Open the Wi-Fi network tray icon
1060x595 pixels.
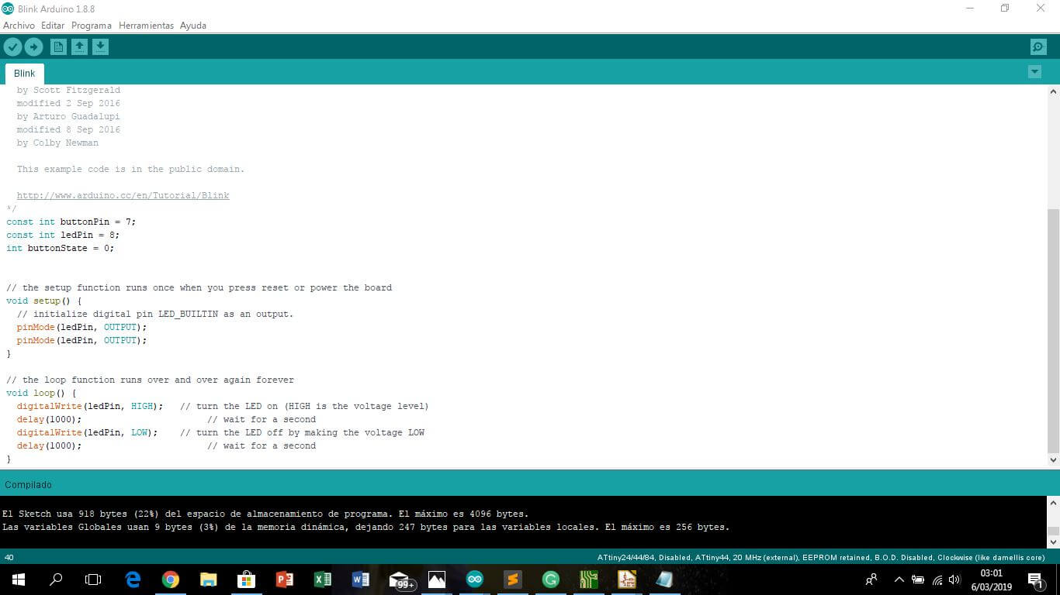click(x=937, y=580)
